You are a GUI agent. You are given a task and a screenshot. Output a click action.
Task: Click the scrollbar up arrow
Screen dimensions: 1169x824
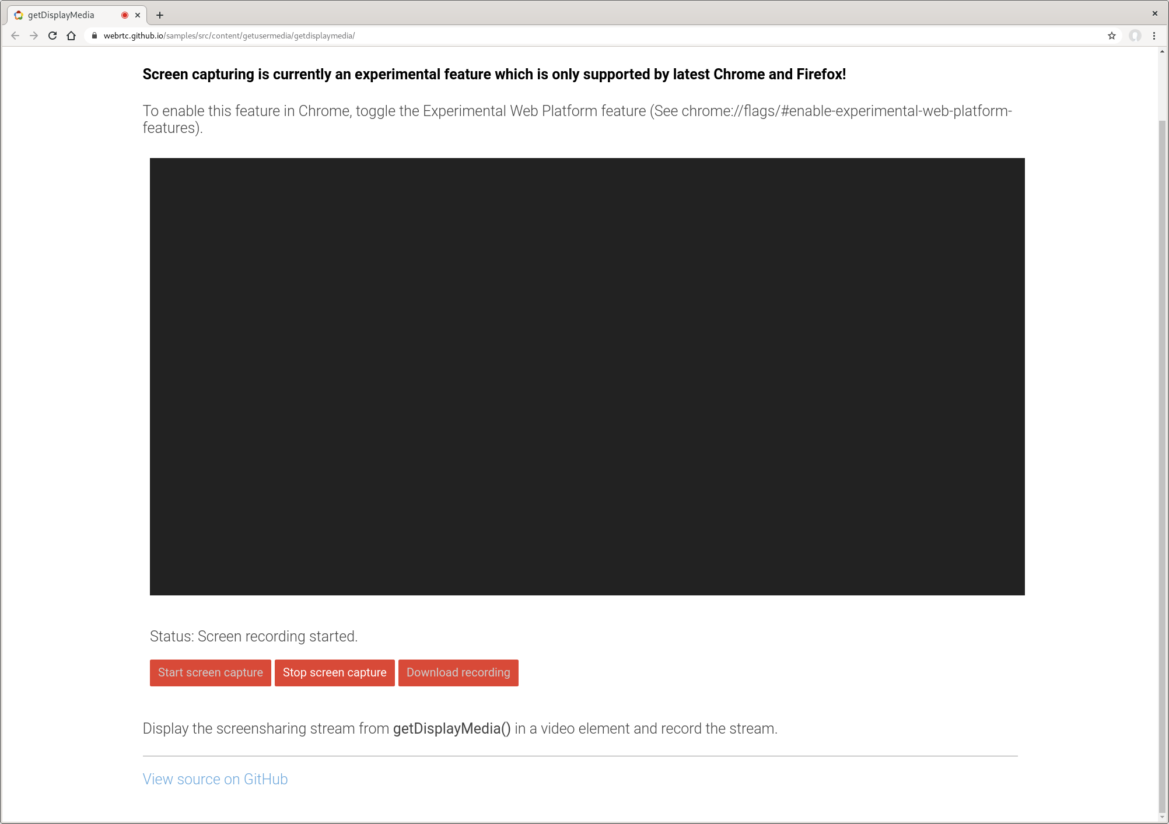pyautogui.click(x=1162, y=52)
